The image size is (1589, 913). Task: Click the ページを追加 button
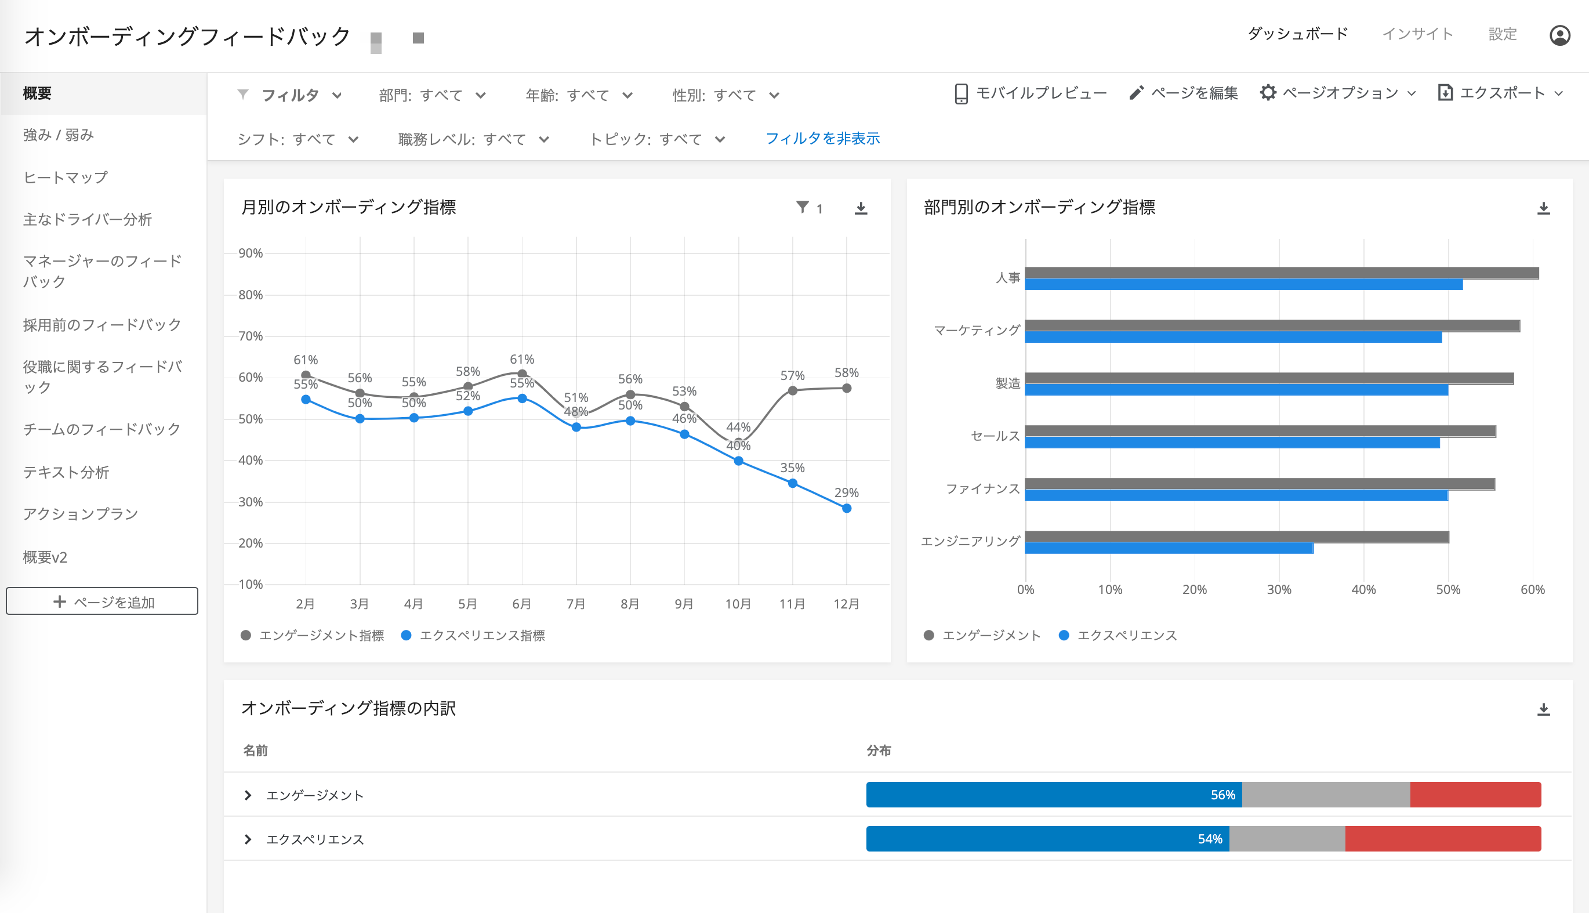[x=102, y=602]
